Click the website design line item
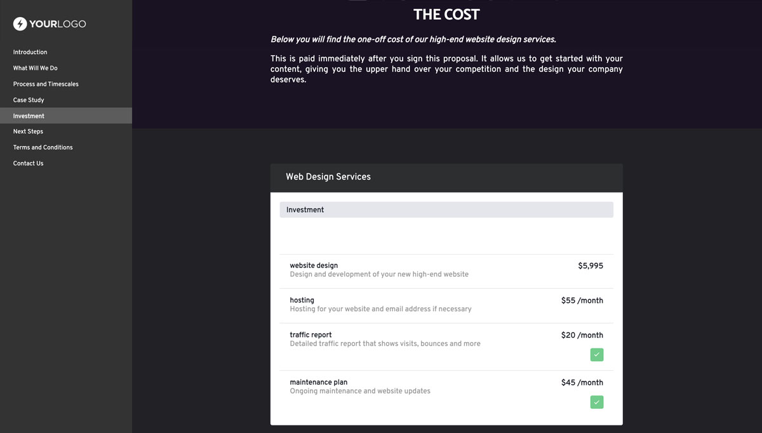Screen dimensions: 762x433 [x=312, y=265]
